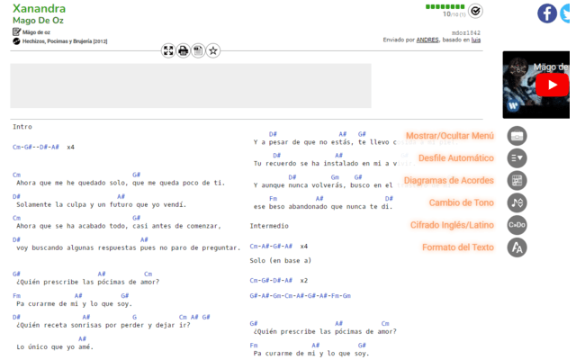Toggle Cifrado Inglés/Latino C»Do icon
Viewport: 576px width, 360px height.
(517, 225)
